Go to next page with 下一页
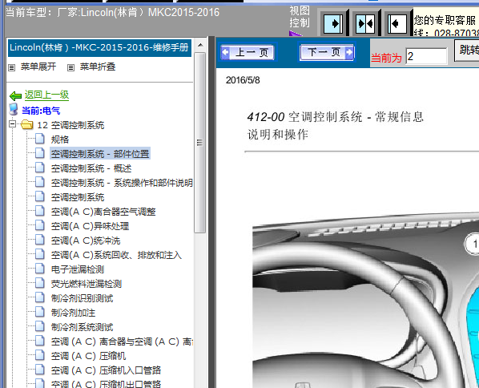 coord(327,52)
